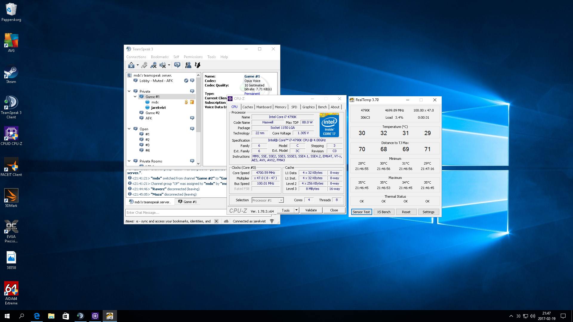Switch to the SPD tab in CPU-Z
The width and height of the screenshot is (573, 322).
(x=294, y=107)
